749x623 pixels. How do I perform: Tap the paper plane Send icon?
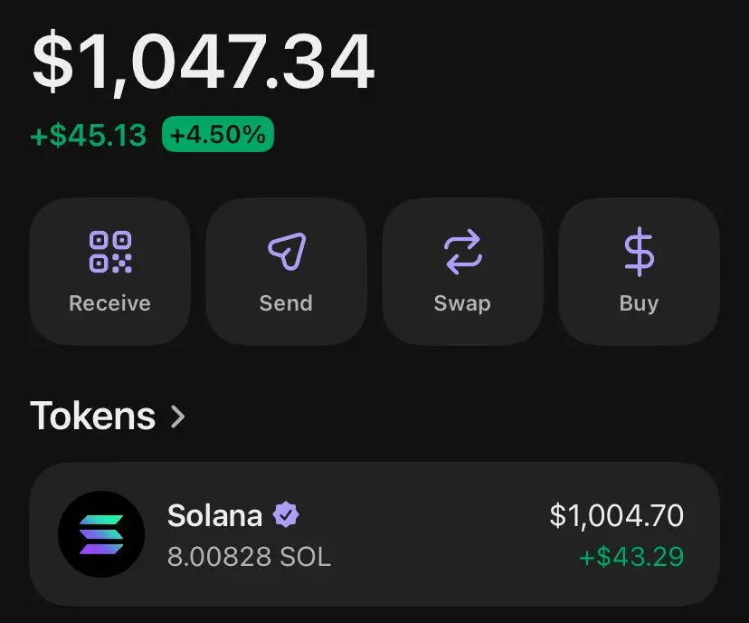(x=286, y=253)
